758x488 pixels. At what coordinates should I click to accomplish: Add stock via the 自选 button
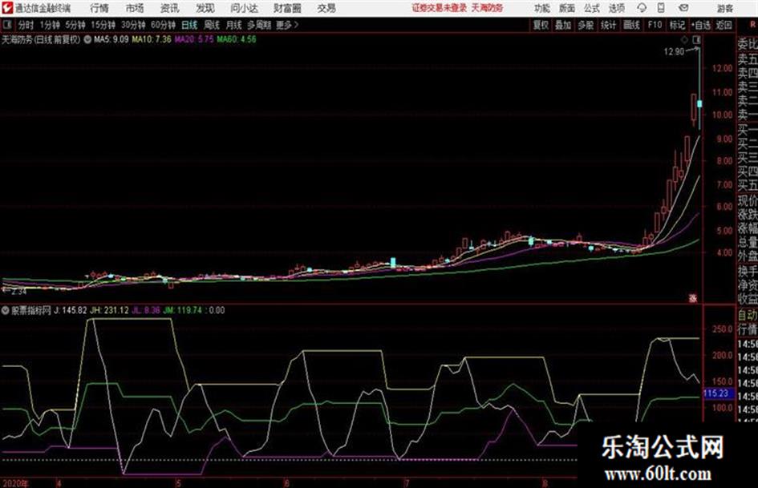[701, 25]
